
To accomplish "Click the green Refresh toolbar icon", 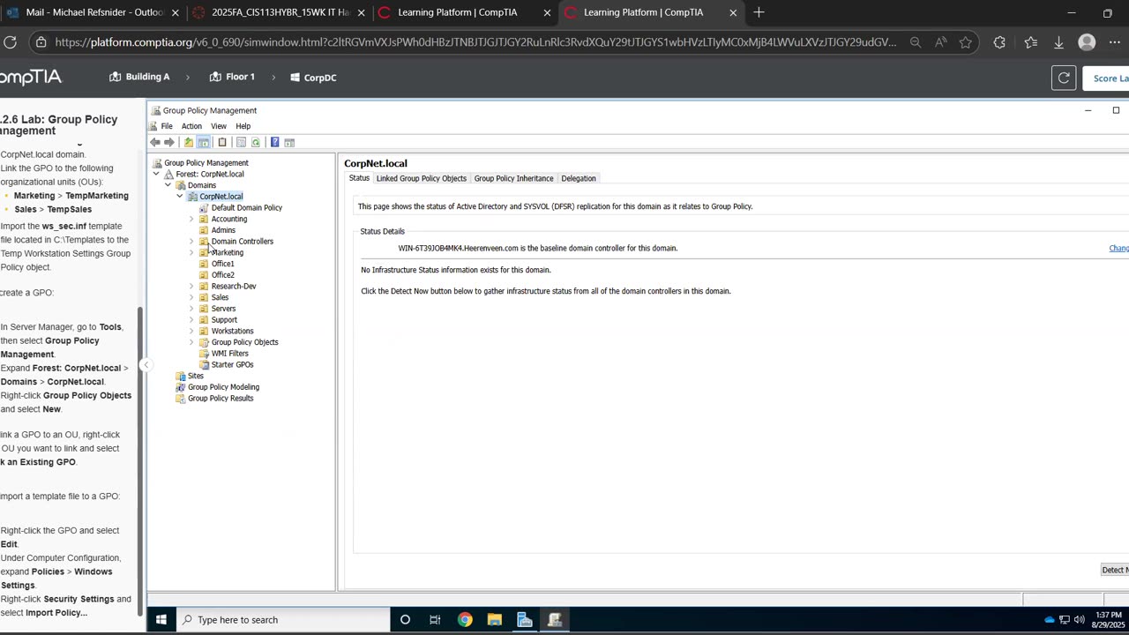I will tap(256, 142).
